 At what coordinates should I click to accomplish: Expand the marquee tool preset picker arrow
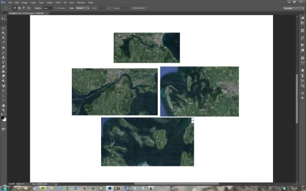9,8
